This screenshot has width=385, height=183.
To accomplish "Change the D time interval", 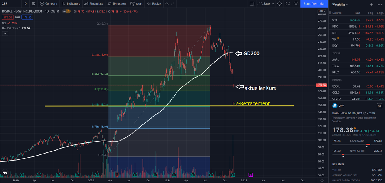I will (x=25, y=4).
